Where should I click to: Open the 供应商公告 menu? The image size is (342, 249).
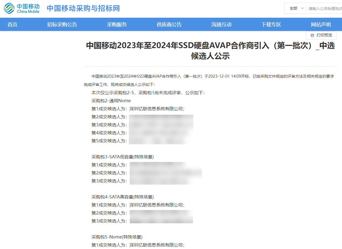pyautogui.click(x=169, y=24)
